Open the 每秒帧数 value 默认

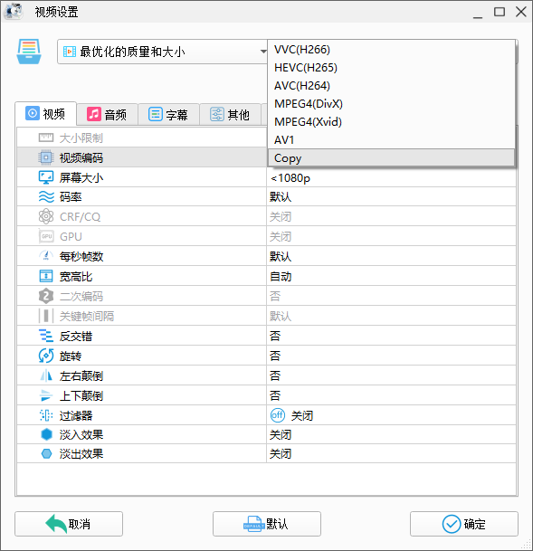(391, 257)
